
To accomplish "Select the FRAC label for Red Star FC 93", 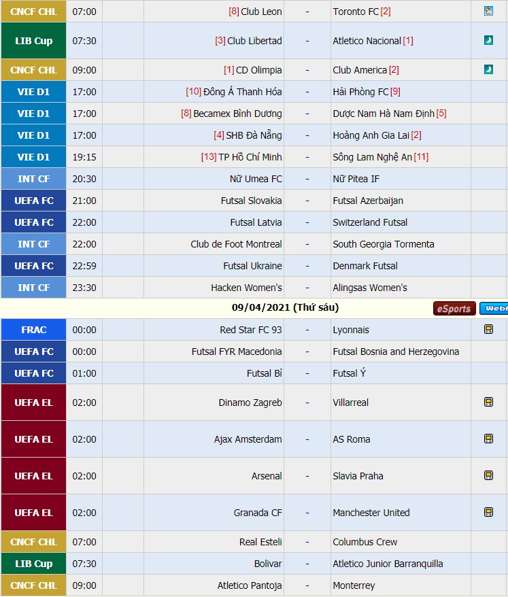I will coord(33,330).
